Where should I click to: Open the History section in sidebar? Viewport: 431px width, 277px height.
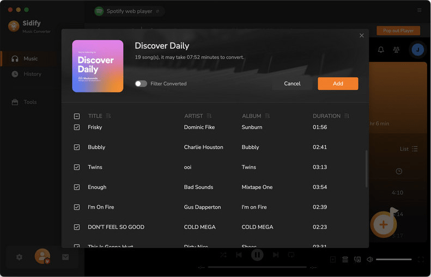pyautogui.click(x=32, y=74)
